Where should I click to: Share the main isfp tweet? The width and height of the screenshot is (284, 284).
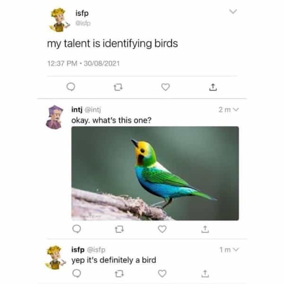click(213, 87)
